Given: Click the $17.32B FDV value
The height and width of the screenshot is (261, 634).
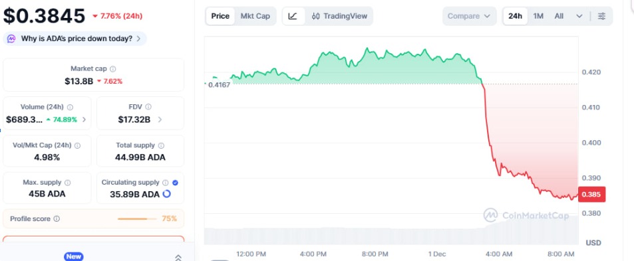Looking at the screenshot, I should (134, 120).
